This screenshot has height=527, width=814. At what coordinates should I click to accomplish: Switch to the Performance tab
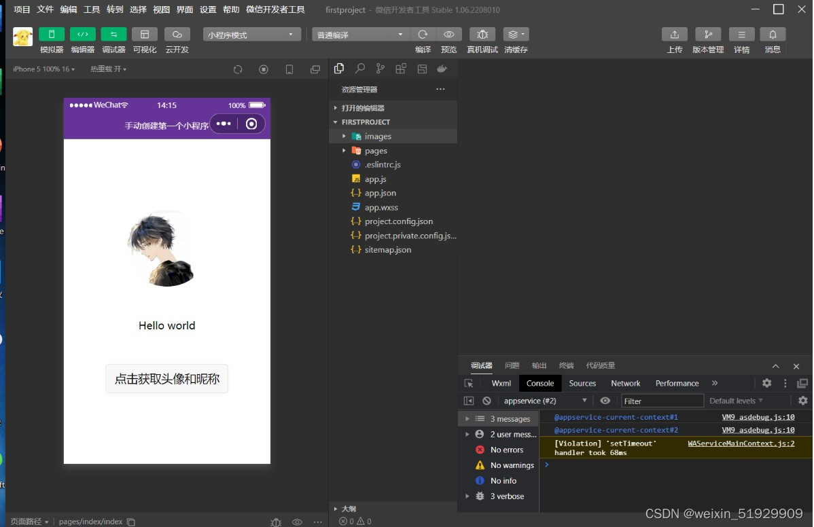point(677,383)
